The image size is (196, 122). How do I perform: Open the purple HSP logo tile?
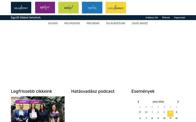(45, 8)
